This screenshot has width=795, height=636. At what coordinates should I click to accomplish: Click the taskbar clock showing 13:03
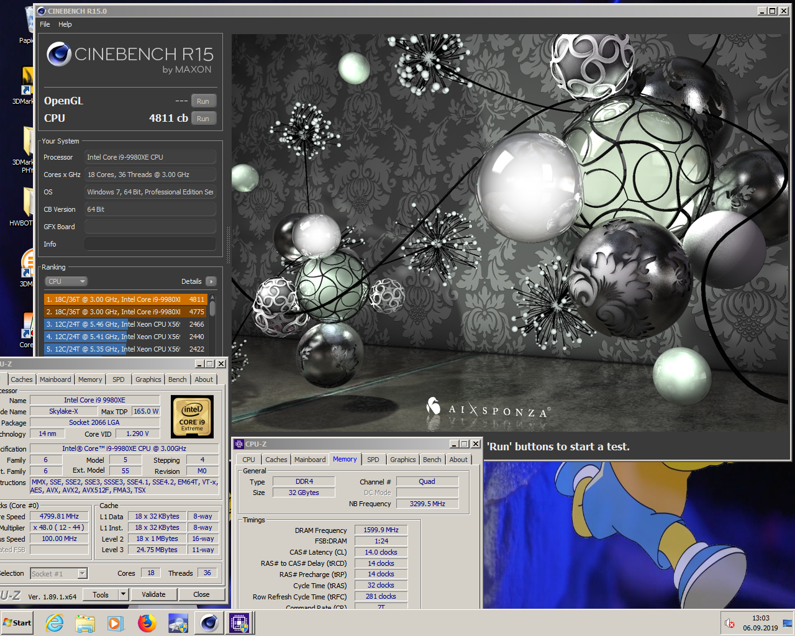click(x=761, y=618)
